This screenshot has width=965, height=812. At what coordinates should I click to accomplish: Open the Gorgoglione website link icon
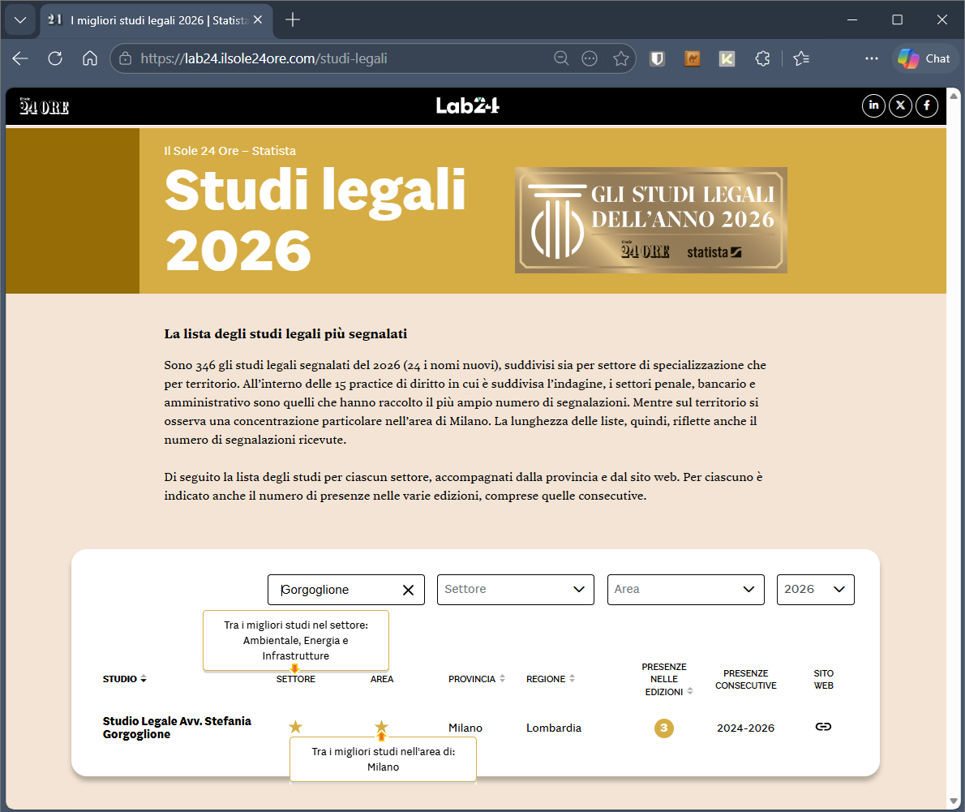coord(823,727)
